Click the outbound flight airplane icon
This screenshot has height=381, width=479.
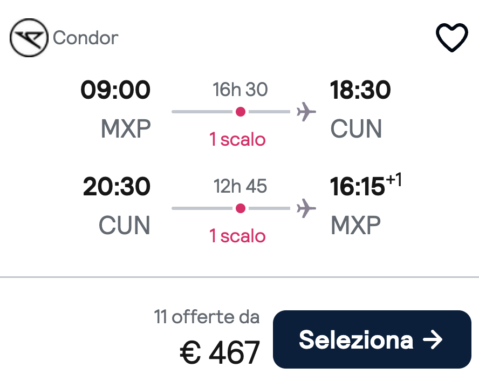[306, 112]
